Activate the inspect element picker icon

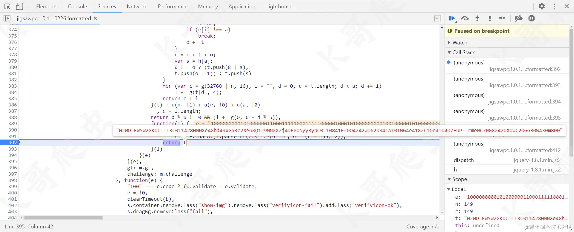[x=7, y=6]
